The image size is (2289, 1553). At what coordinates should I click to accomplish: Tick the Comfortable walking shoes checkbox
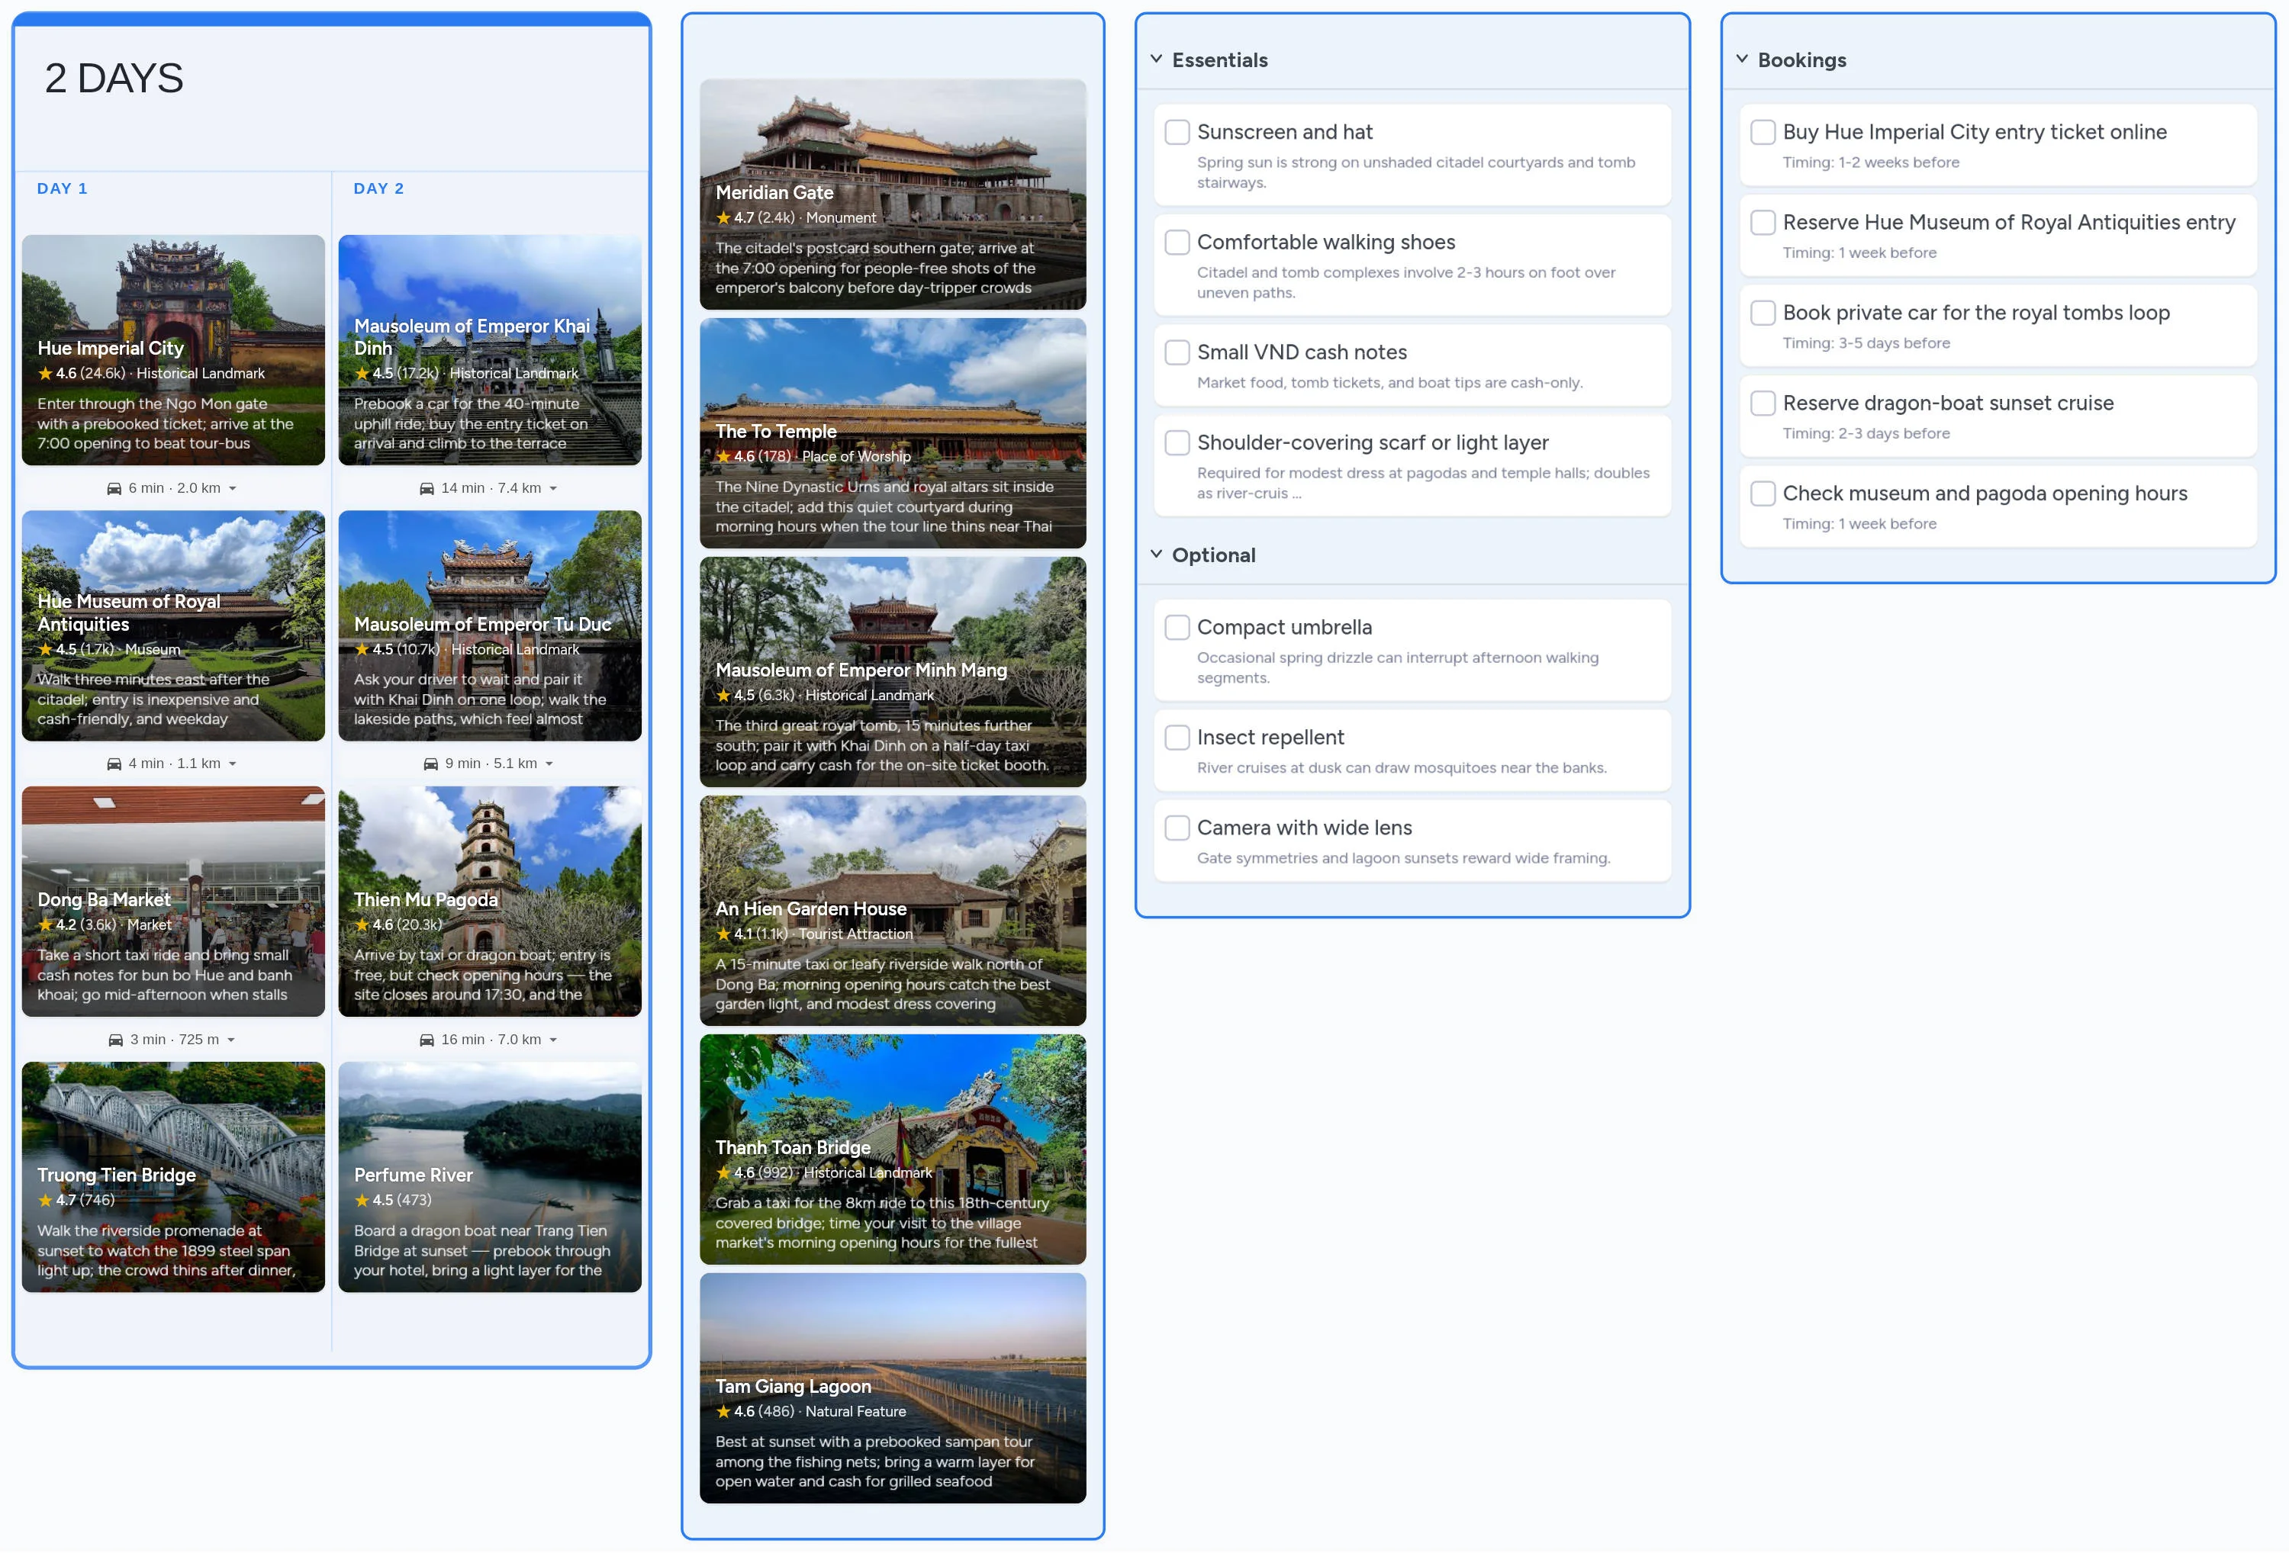pyautogui.click(x=1177, y=243)
